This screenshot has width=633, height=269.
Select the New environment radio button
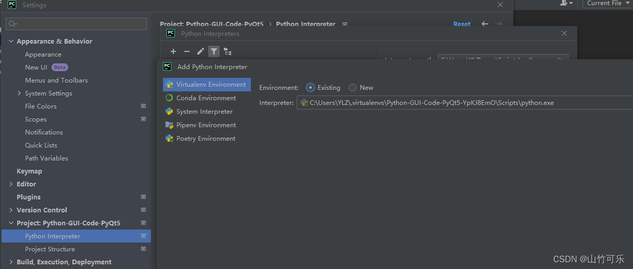[x=353, y=87]
